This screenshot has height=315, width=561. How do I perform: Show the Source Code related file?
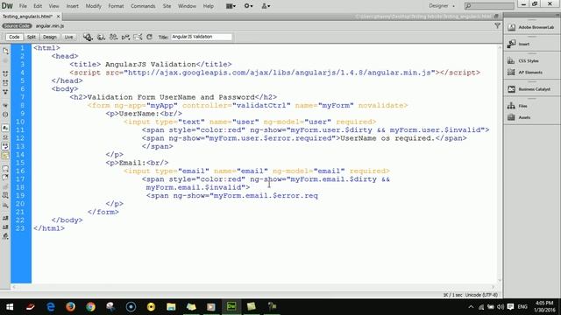click(17, 25)
